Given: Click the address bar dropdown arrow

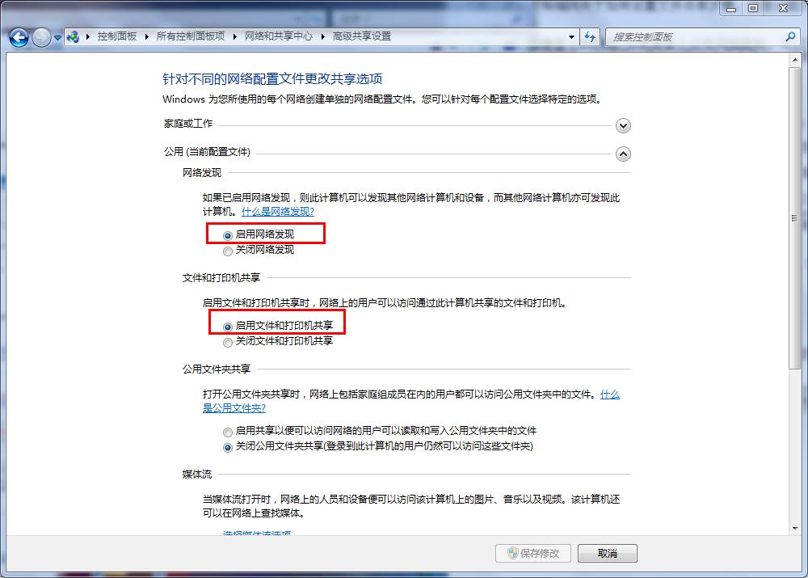Looking at the screenshot, I should (x=570, y=36).
